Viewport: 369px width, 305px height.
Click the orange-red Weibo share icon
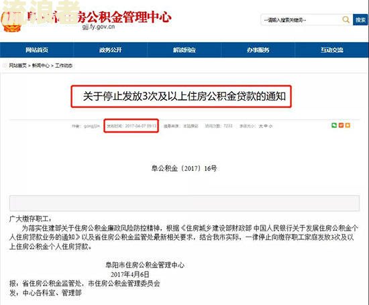pos(341,125)
